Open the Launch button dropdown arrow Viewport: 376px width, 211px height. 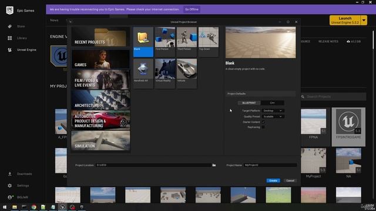(364, 21)
